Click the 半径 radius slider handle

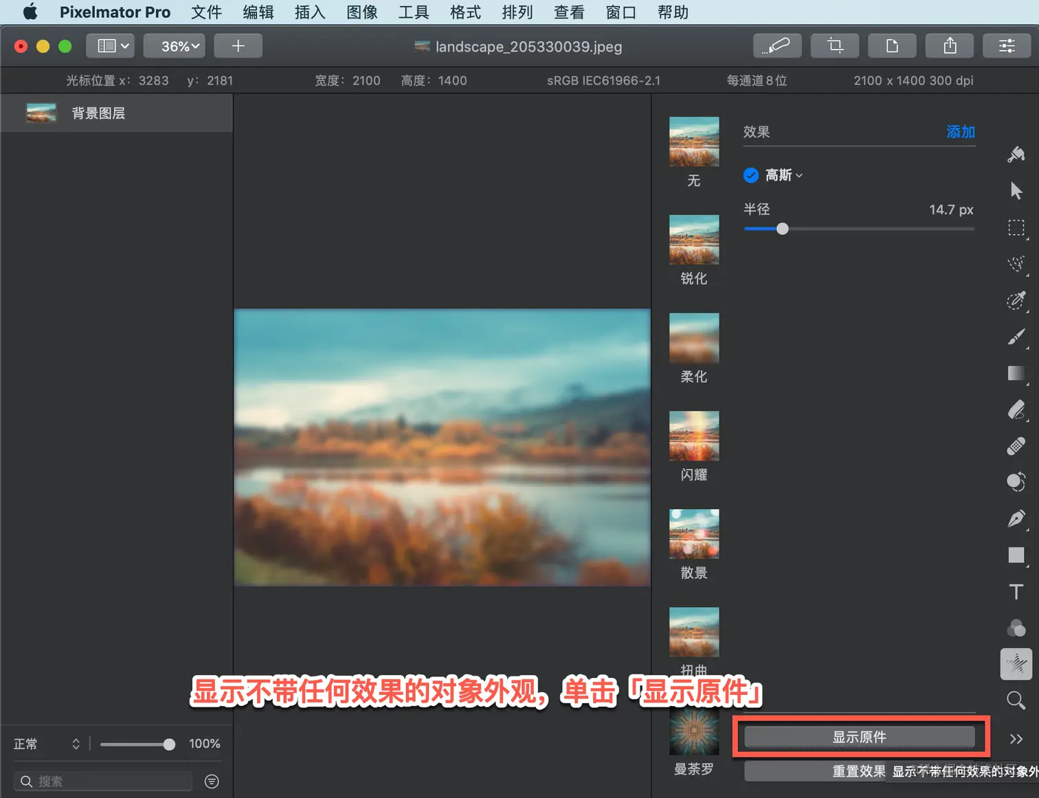(x=782, y=229)
